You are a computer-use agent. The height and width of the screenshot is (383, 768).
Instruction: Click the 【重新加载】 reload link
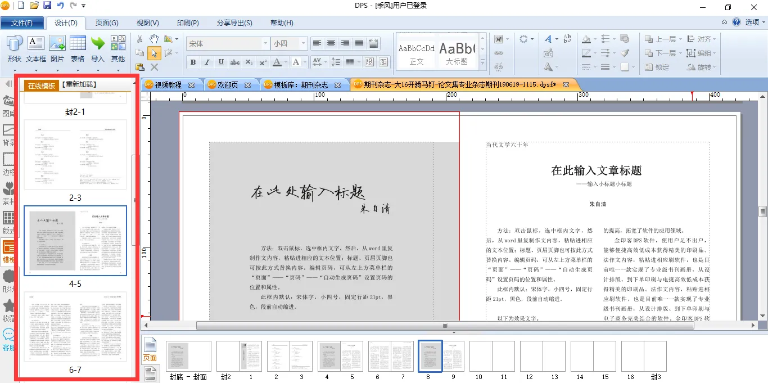click(x=79, y=85)
